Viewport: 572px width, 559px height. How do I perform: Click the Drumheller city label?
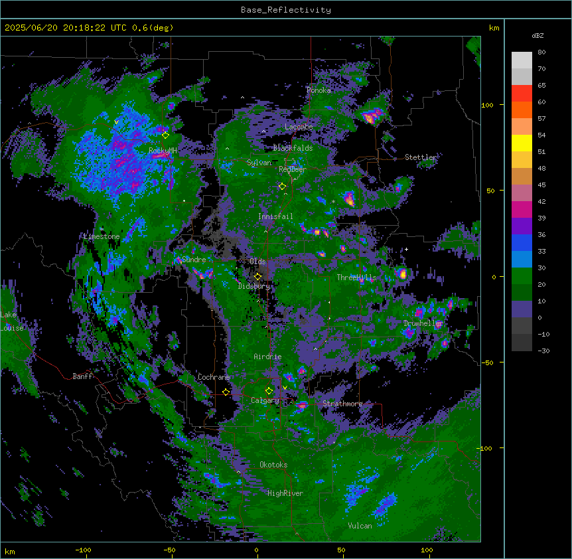[x=423, y=323]
